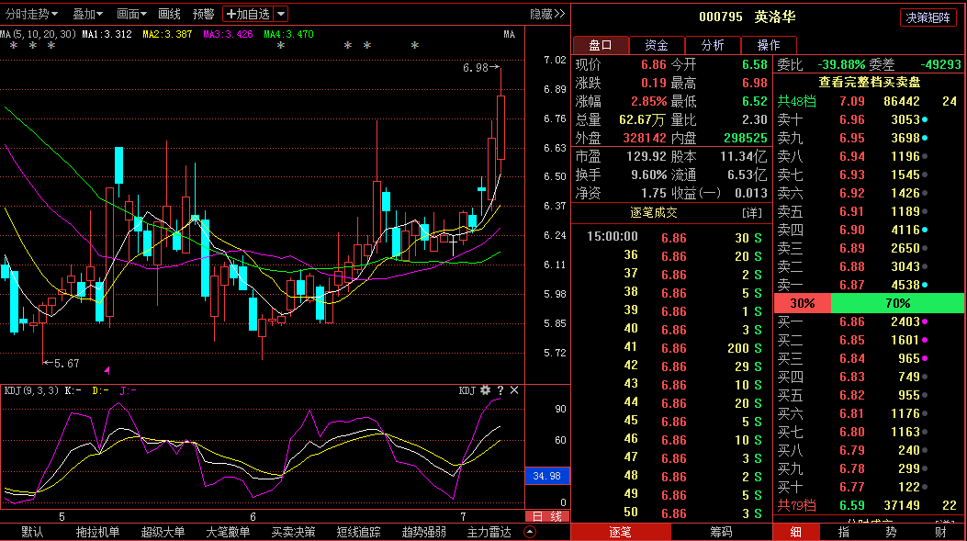This screenshot has width=967, height=541.
Task: Expand the 叠加 overlay dropdown
Action: point(90,14)
